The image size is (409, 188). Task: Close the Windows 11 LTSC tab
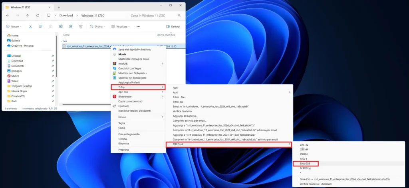pyautogui.click(x=49, y=7)
